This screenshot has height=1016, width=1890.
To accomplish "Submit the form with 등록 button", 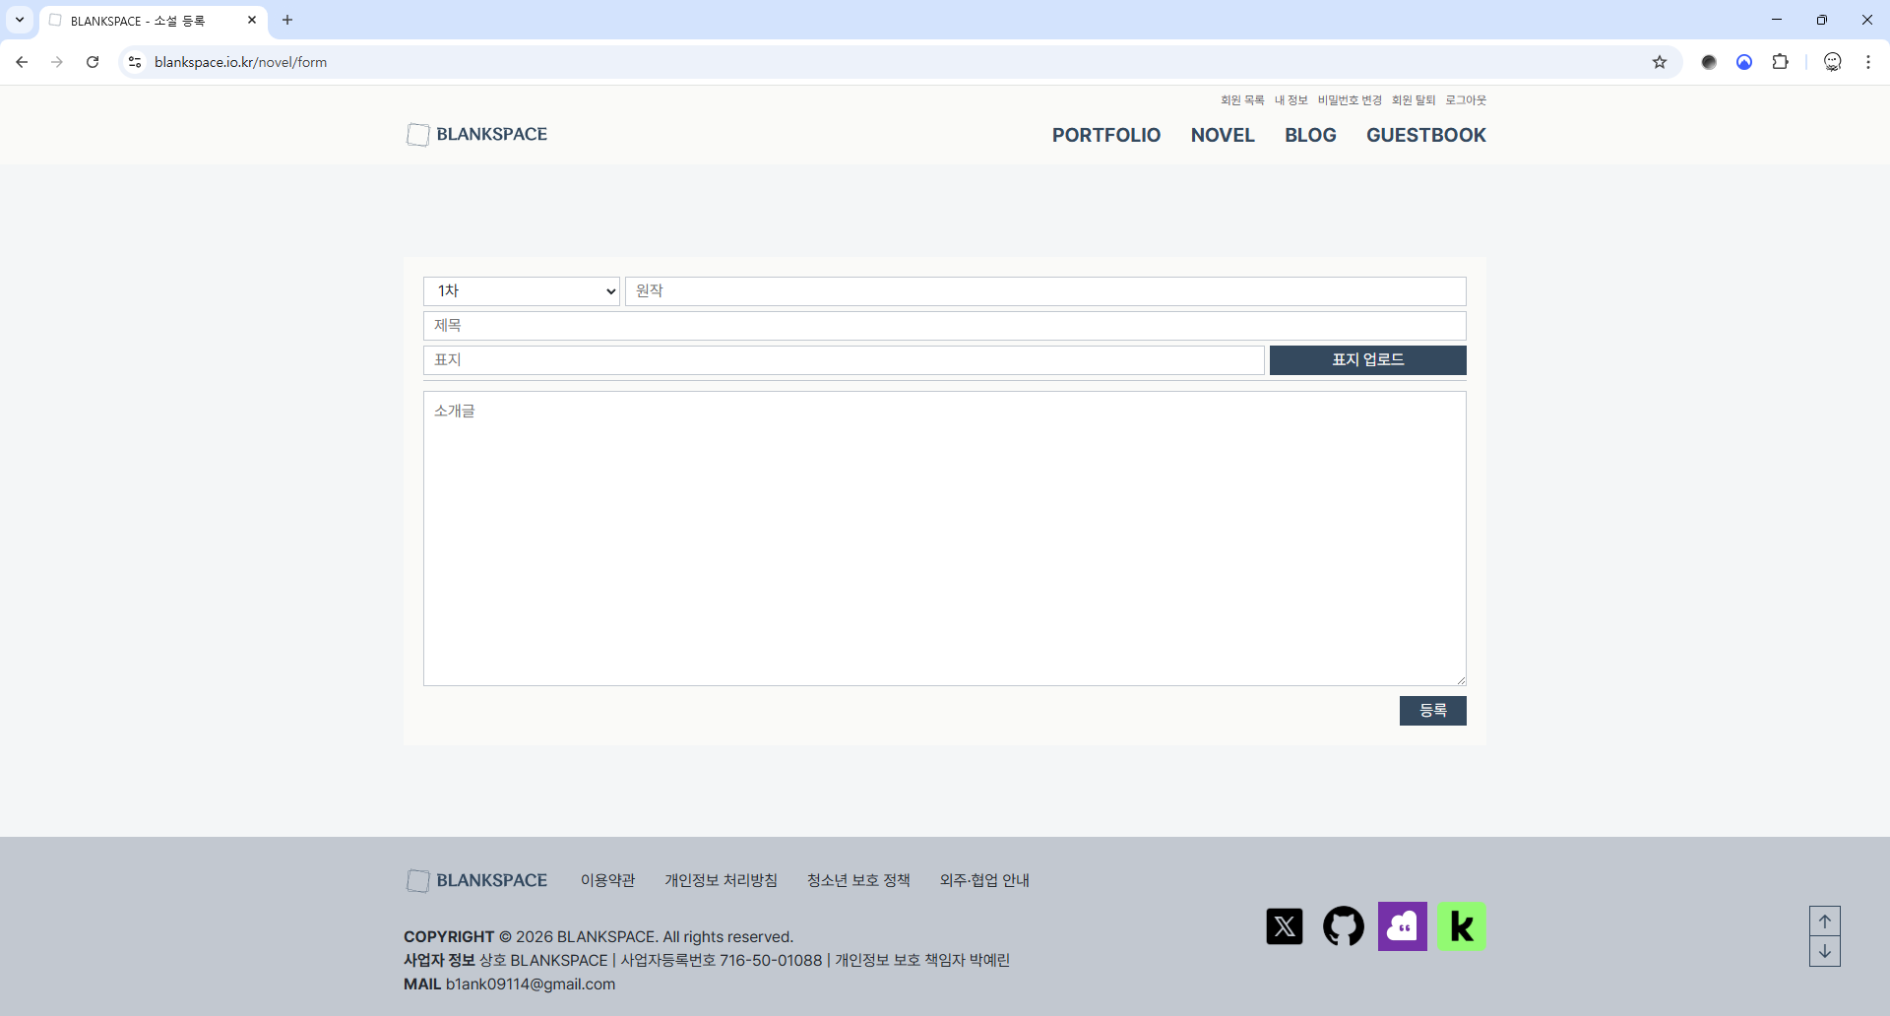I will [x=1432, y=711].
